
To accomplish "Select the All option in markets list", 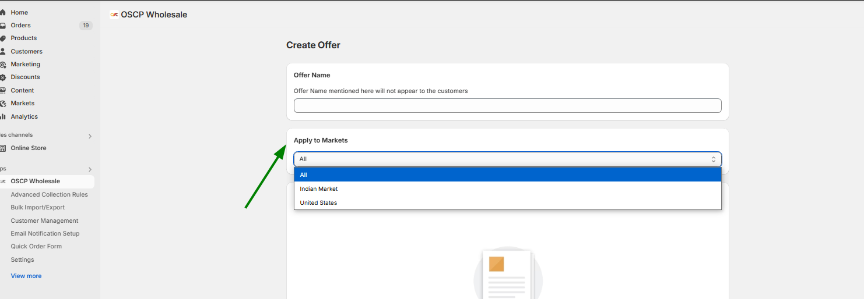I will 508,175.
